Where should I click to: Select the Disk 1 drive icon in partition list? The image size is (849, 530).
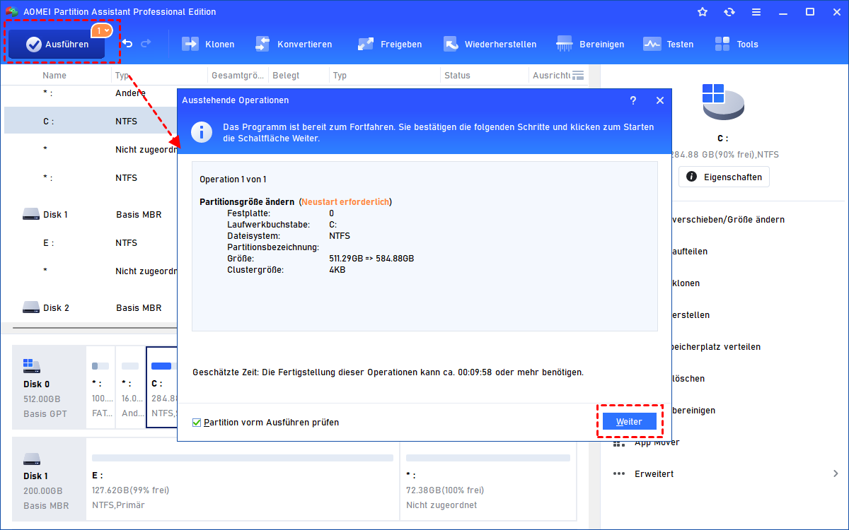pyautogui.click(x=31, y=214)
